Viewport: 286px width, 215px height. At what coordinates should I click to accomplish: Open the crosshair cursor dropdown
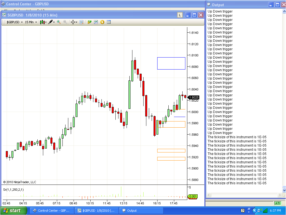pos(74,22)
